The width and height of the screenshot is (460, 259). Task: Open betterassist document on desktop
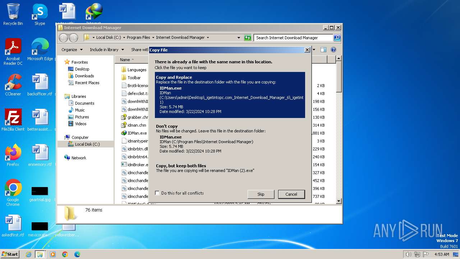(40, 120)
